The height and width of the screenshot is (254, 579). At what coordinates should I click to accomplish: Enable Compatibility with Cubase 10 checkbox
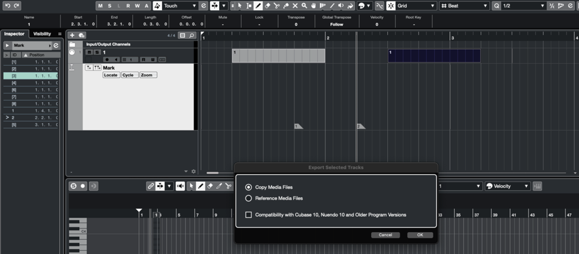249,214
